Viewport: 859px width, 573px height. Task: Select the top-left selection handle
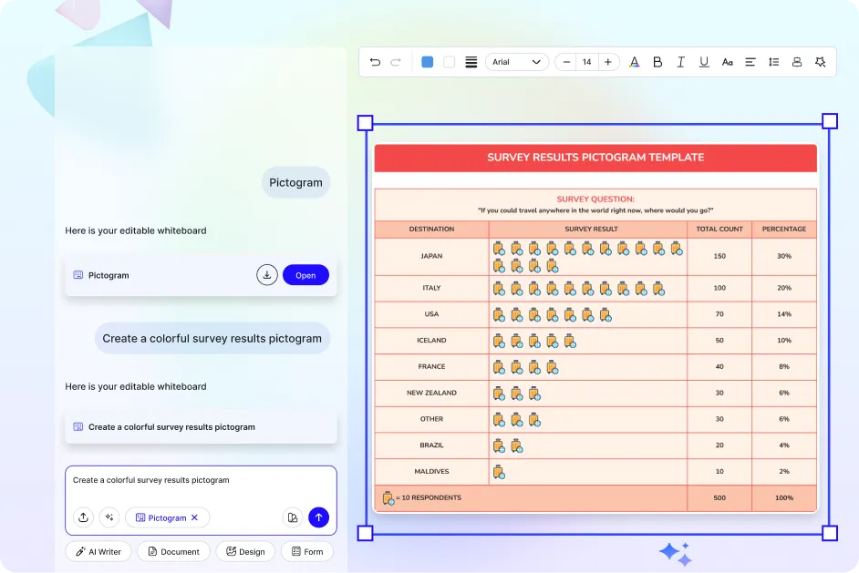click(365, 123)
